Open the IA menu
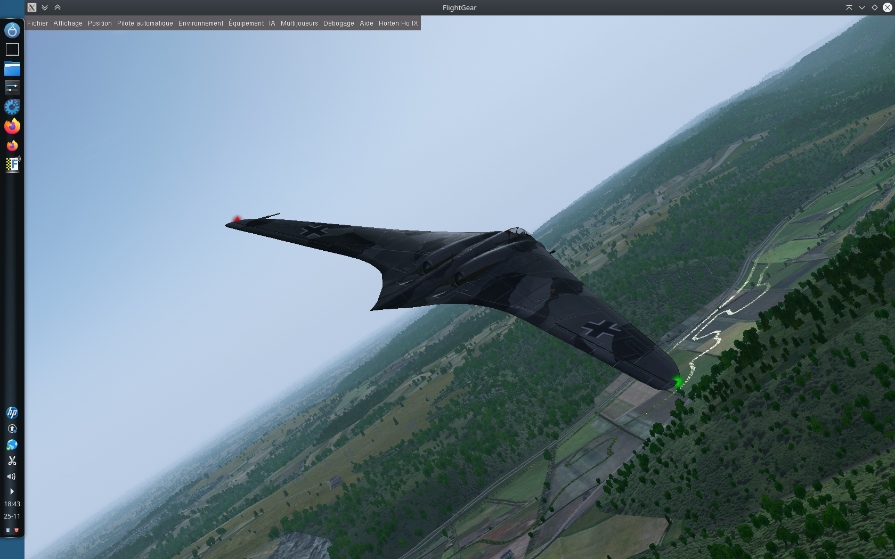 272,23
